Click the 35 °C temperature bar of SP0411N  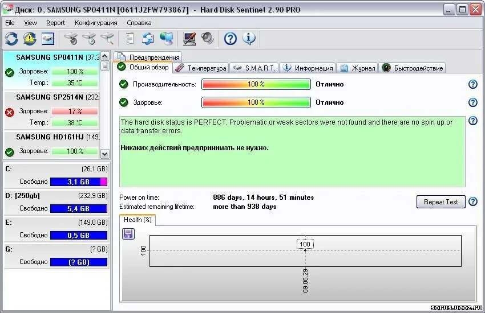click(x=75, y=83)
